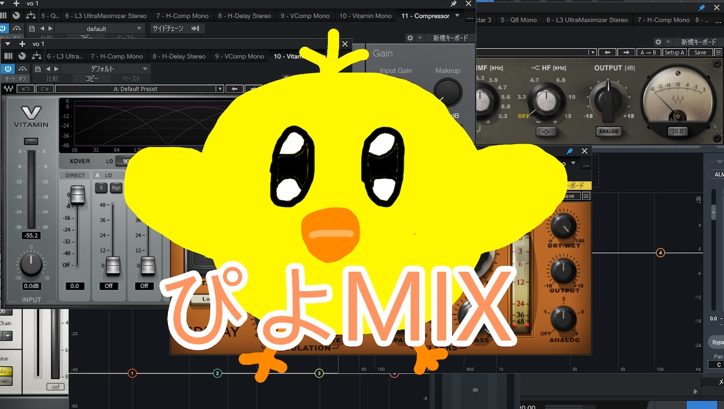
Task: Toggle the ANALOG button on right EQ plugin
Action: 608,131
